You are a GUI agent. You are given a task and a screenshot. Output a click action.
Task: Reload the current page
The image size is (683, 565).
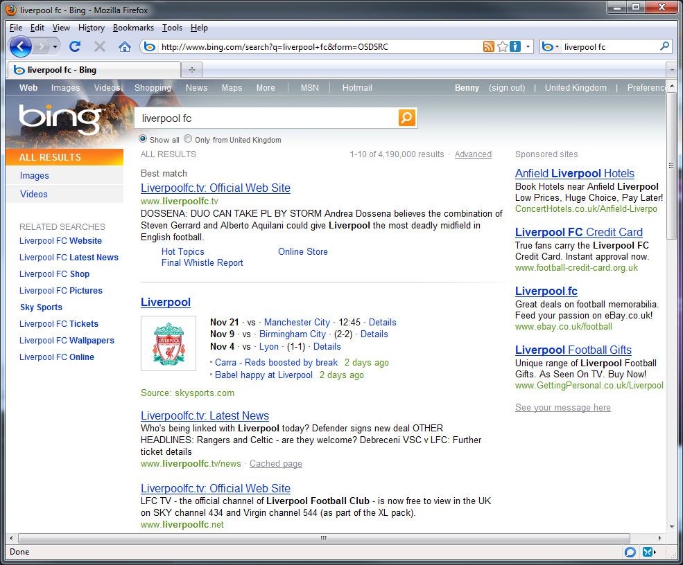(x=75, y=46)
